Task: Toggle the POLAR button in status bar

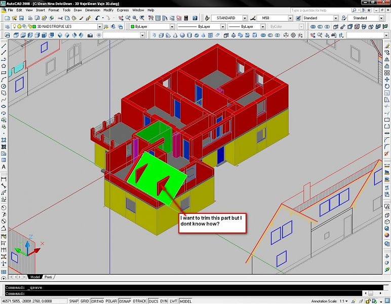Action: point(111,301)
